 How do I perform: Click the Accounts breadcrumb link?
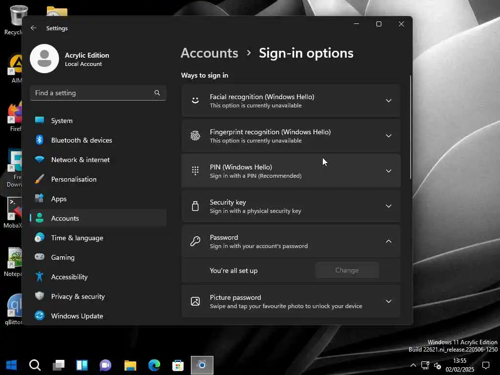(209, 53)
